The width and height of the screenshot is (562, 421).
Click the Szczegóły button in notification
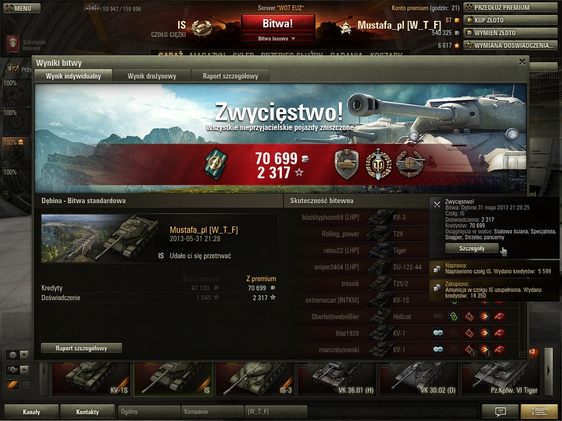(472, 248)
